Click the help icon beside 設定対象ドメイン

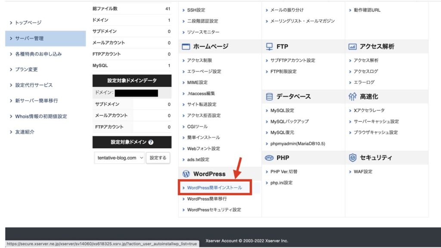click(151, 142)
